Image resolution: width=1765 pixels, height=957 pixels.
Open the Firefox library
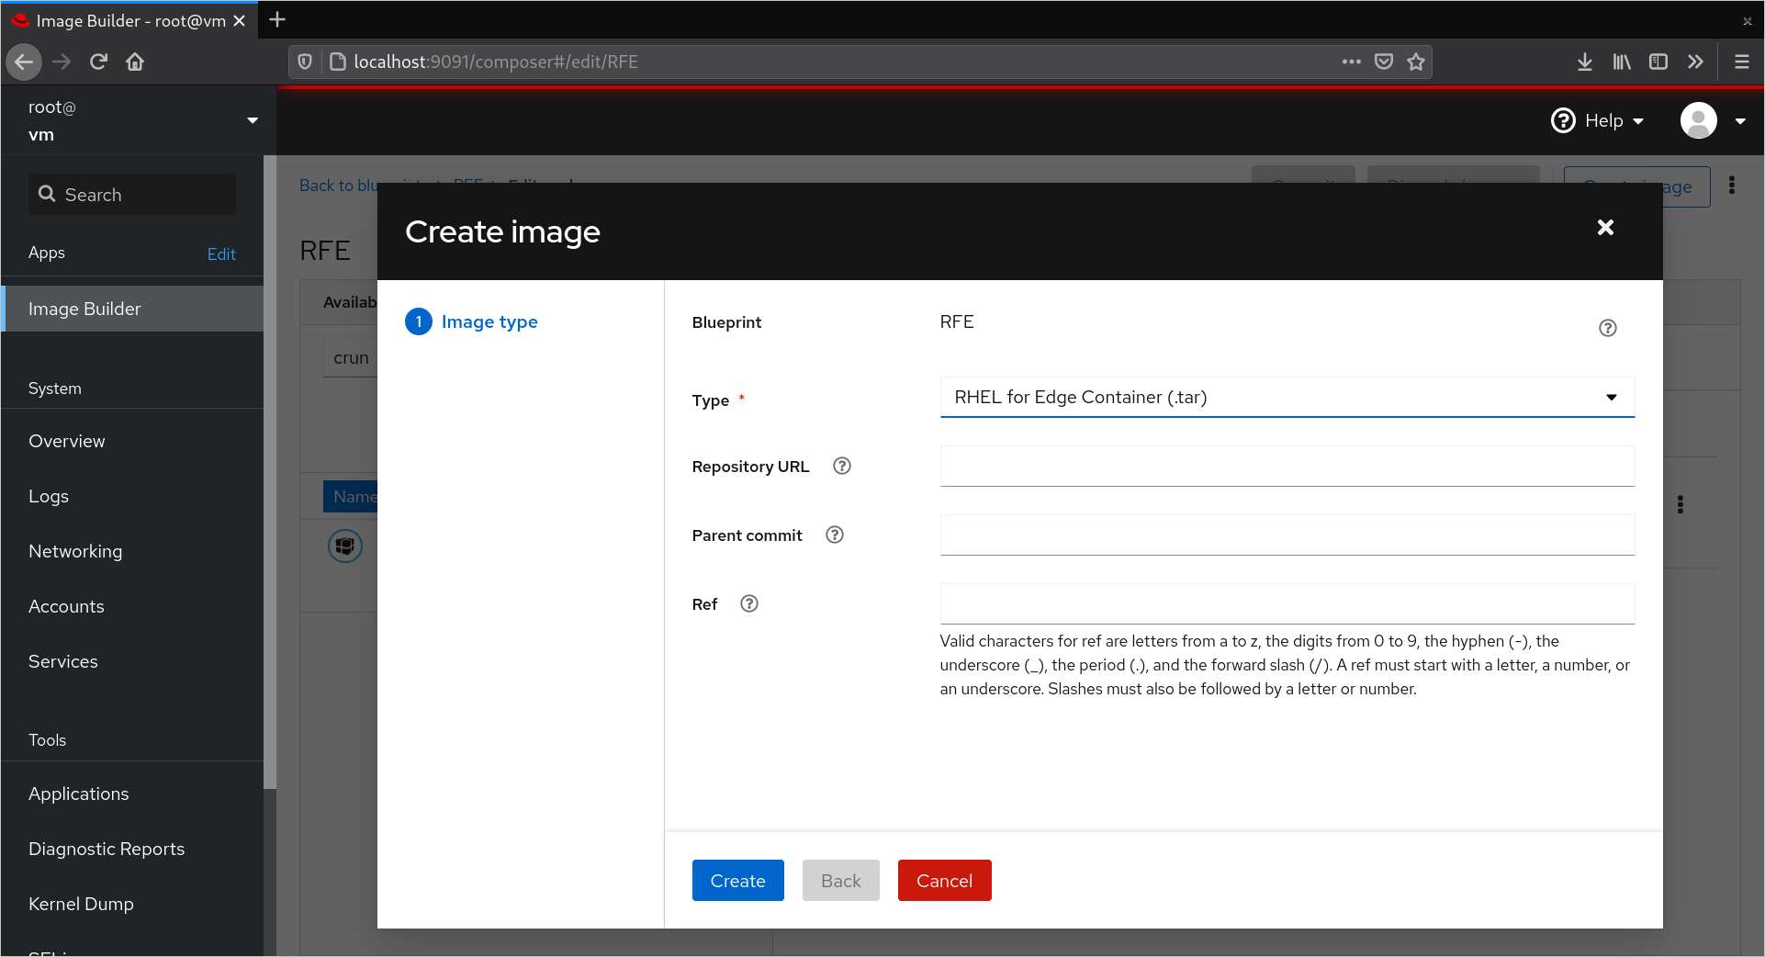(1622, 62)
